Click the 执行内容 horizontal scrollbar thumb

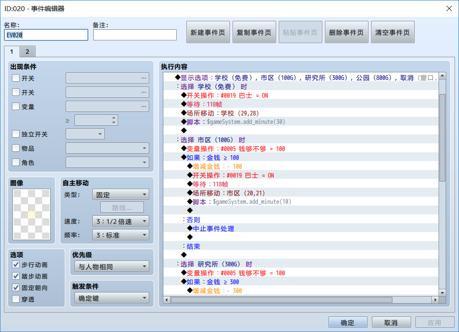(281, 300)
